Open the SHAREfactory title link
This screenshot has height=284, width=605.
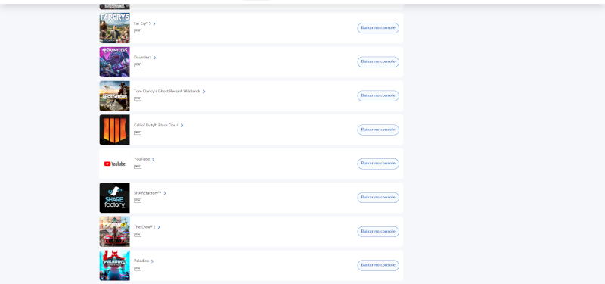pyautogui.click(x=147, y=193)
